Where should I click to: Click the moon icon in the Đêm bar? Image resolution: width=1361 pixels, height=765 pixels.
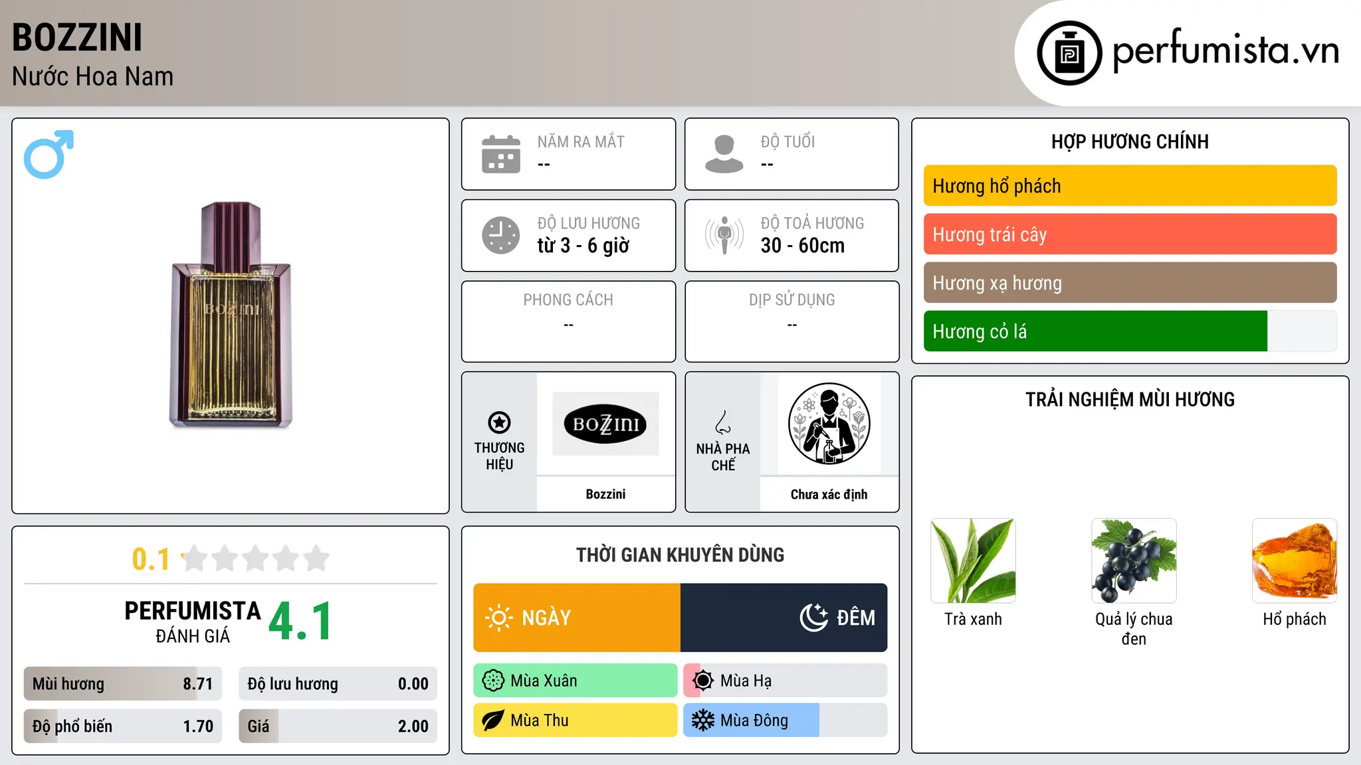click(814, 618)
